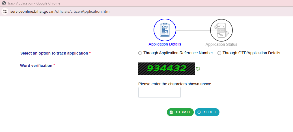The width and height of the screenshot is (293, 132).
Task: Click the 'Track Application - Google Chrome' window title
Action: click(34, 3)
